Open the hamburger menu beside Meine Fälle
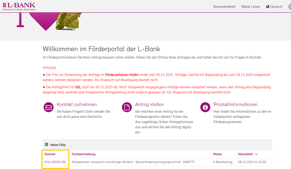 tap(47, 145)
